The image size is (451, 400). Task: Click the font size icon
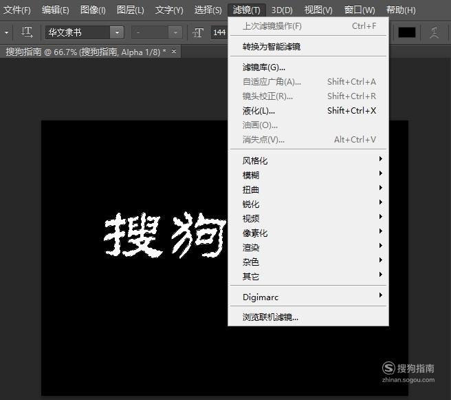(198, 32)
